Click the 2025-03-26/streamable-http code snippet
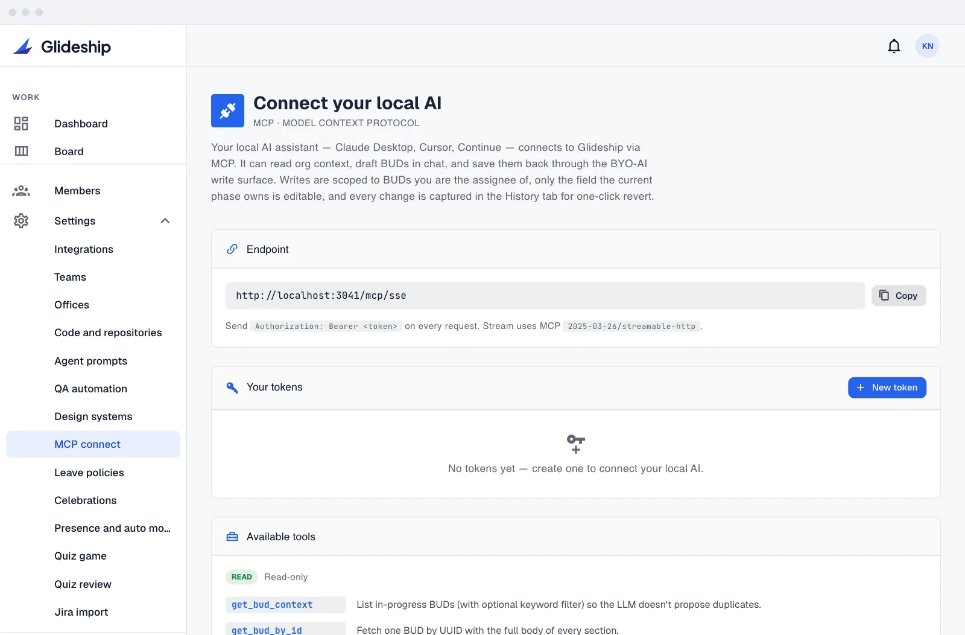The image size is (965, 635). pyautogui.click(x=631, y=326)
